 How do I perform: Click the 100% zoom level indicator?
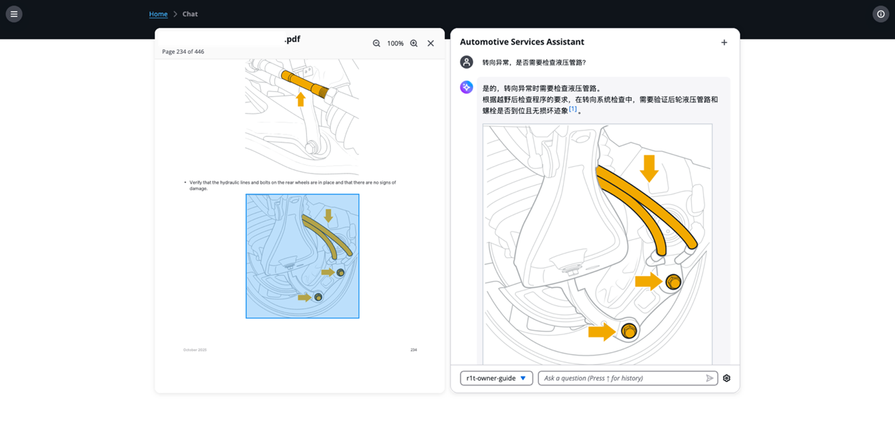coord(395,43)
